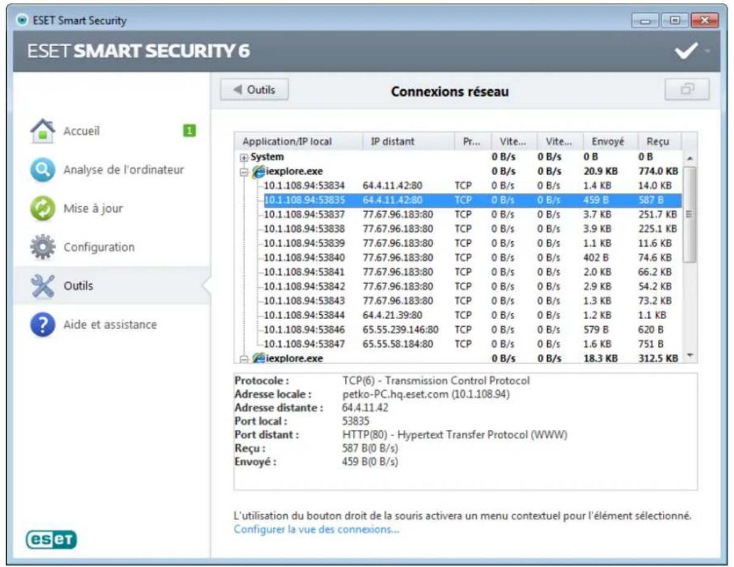Collapse the first iexplore.exe tree node
Screen dimensions: 734x567
[x=244, y=171]
